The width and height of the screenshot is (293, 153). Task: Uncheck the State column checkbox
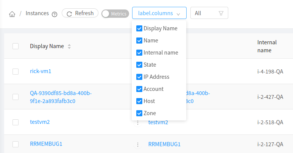point(139,65)
